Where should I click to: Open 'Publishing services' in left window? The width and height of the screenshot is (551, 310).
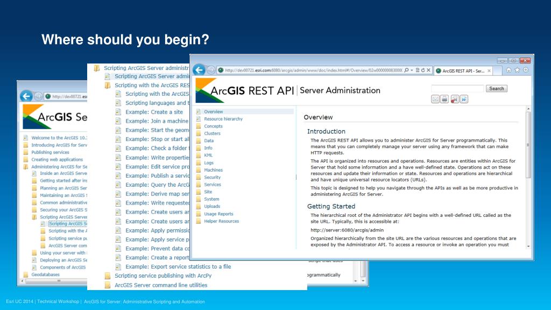pyautogui.click(x=50, y=152)
